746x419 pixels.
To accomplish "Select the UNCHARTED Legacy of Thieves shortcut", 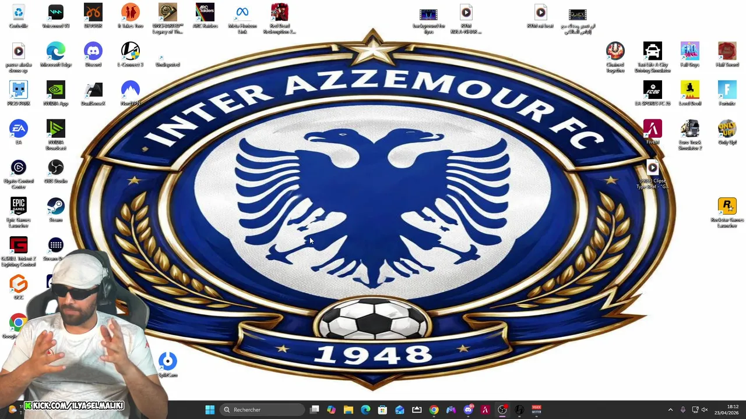I will pyautogui.click(x=168, y=19).
